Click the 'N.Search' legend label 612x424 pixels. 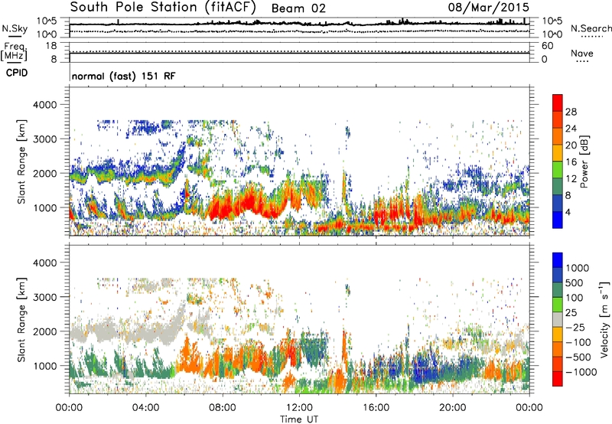click(x=591, y=28)
